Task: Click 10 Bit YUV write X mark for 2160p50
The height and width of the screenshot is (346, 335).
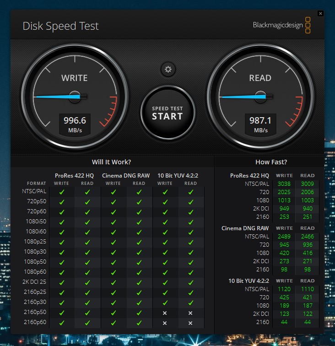Action: 165,313
